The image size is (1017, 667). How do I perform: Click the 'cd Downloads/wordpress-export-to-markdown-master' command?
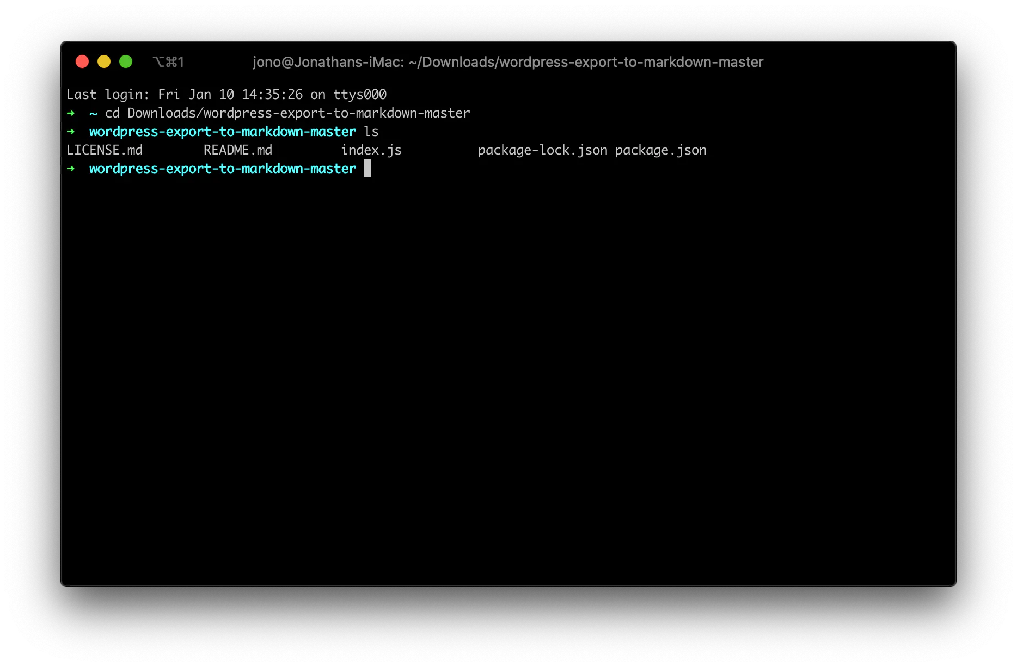[x=287, y=113]
